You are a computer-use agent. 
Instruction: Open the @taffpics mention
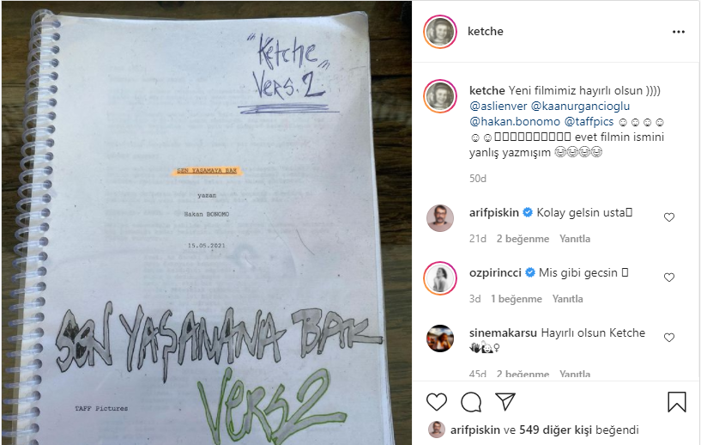pos(589,122)
